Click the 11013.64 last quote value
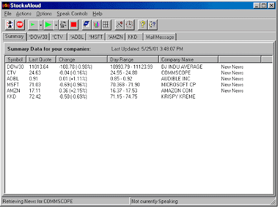This screenshot has height=207, width=278. coord(38,67)
